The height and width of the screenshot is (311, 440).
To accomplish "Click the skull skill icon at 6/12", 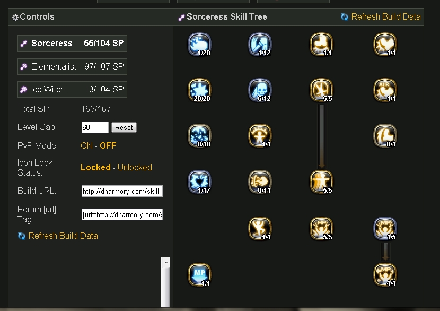I will [x=260, y=90].
